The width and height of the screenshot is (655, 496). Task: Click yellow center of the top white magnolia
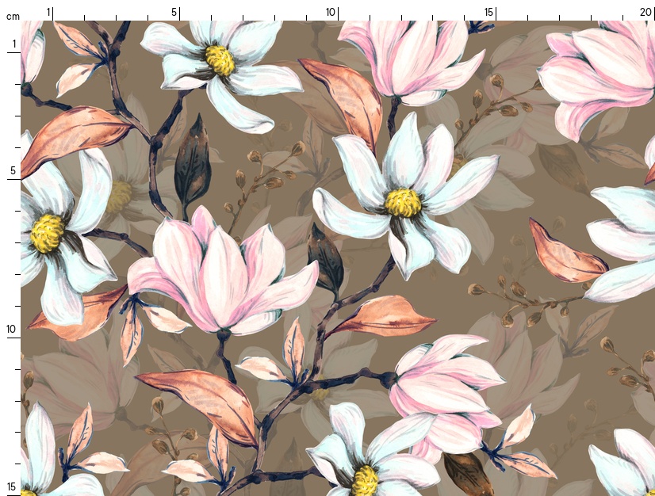pyautogui.click(x=220, y=60)
